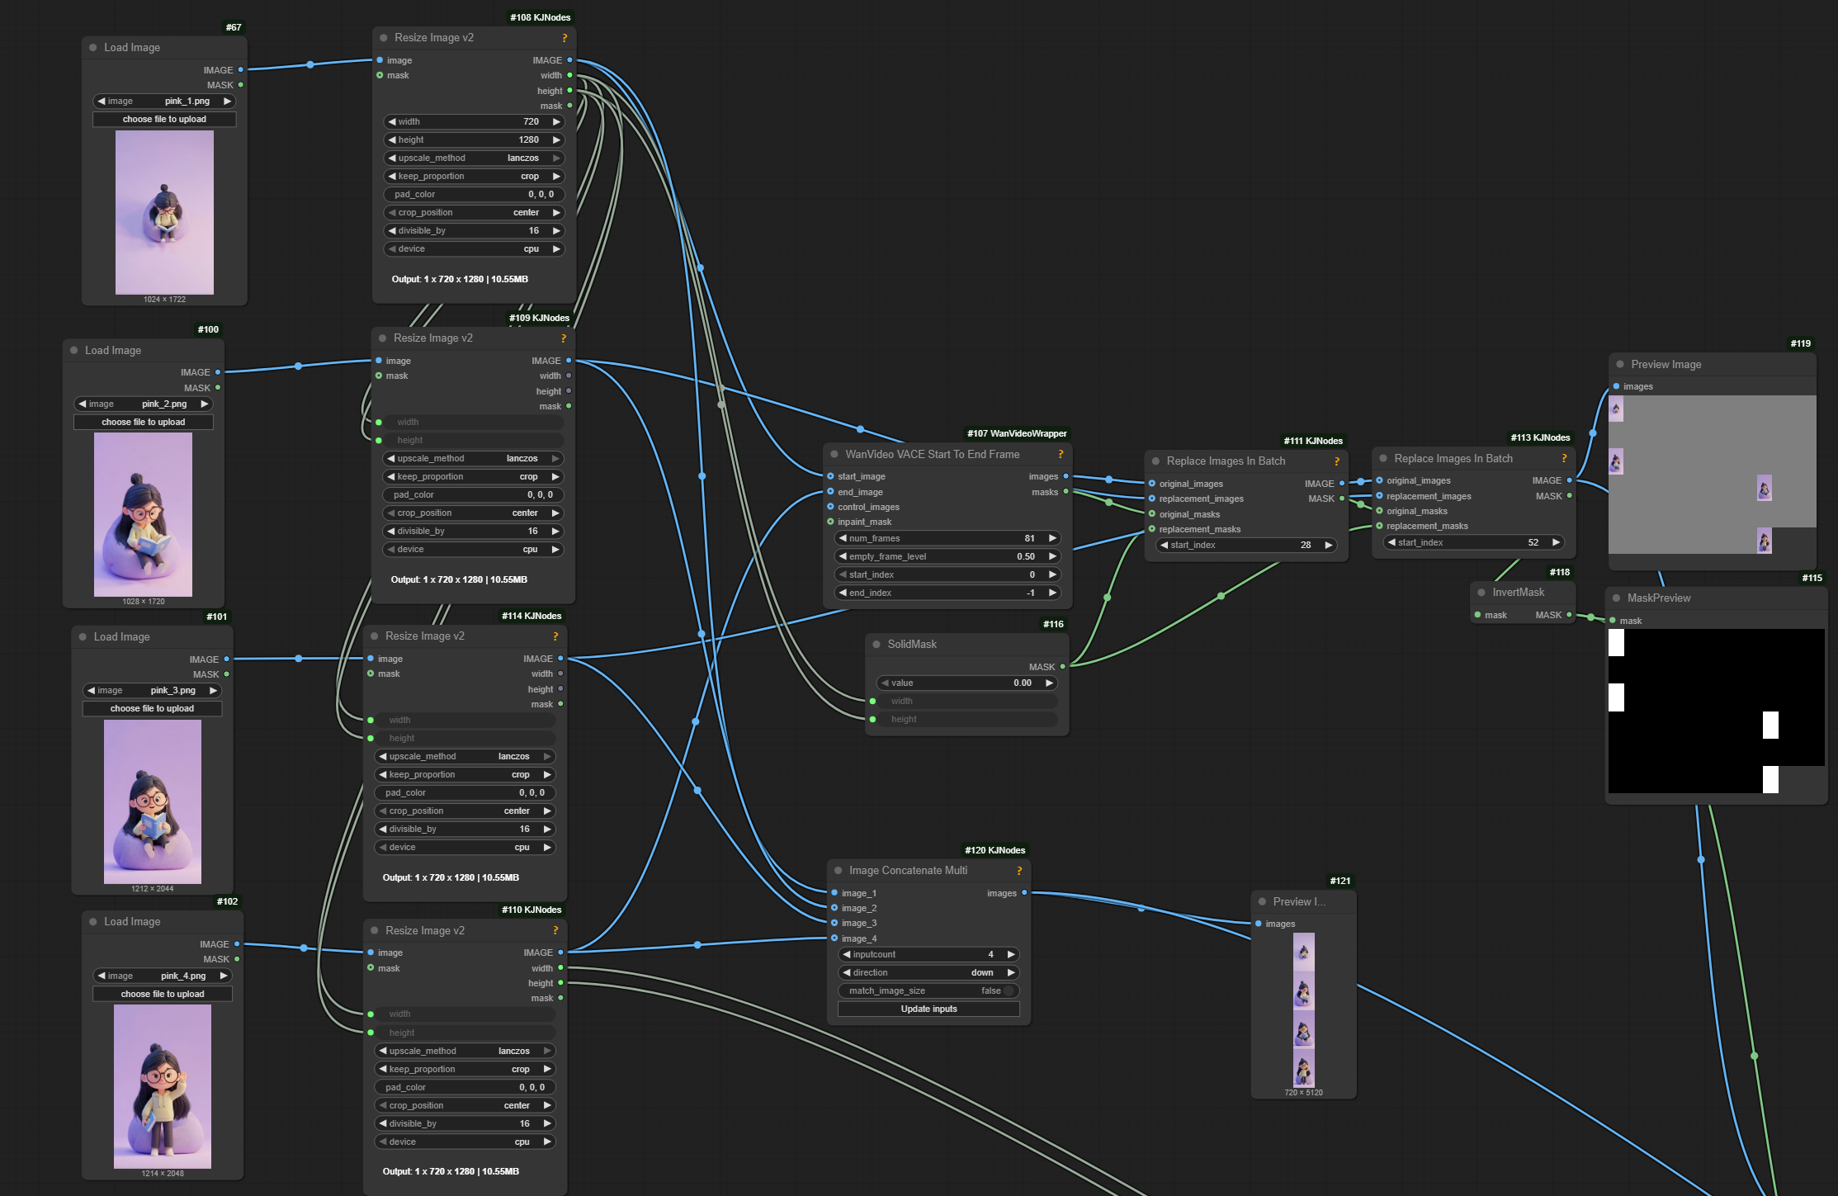Click the Update inputs button
The image size is (1838, 1196).
[x=928, y=1009]
